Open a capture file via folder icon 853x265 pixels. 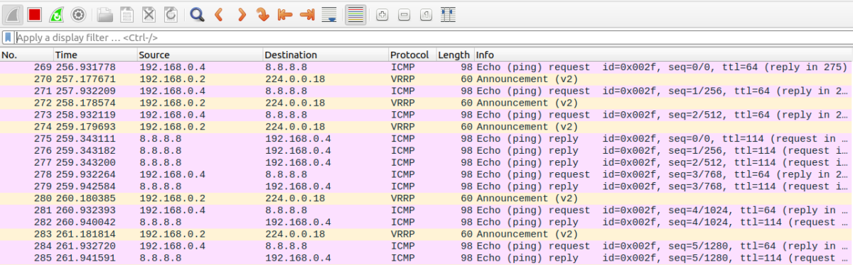[104, 13]
